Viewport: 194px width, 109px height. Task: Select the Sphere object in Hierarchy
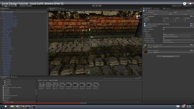[5, 29]
